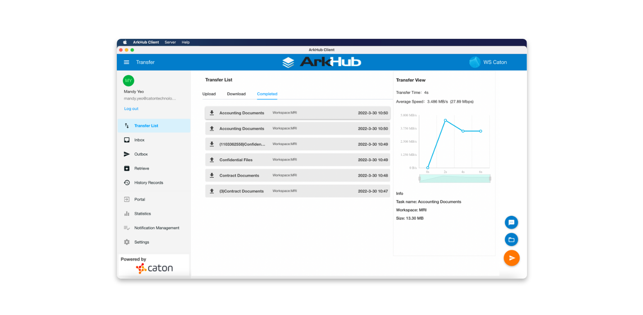The width and height of the screenshot is (643, 315).
Task: Open the History Records clock icon
Action: 127,183
